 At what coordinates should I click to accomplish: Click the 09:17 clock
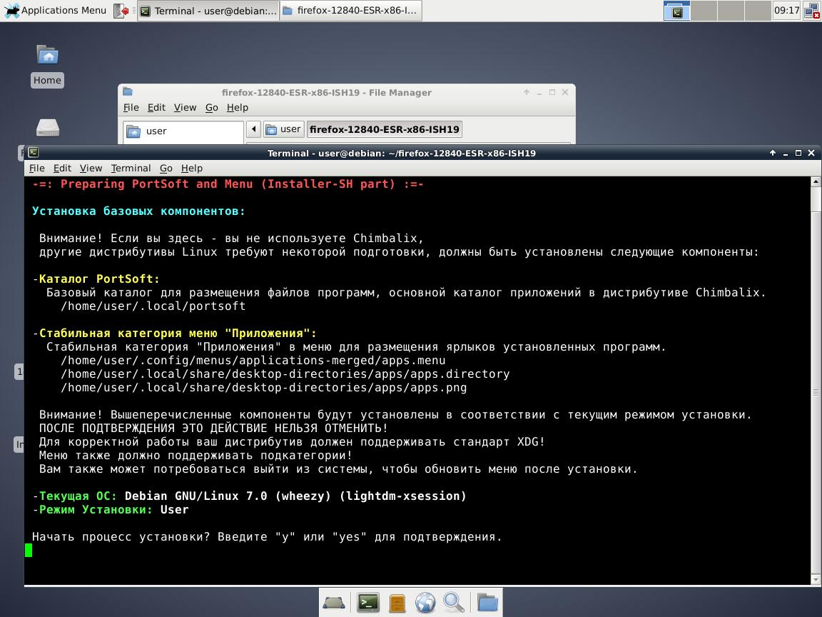tap(787, 10)
